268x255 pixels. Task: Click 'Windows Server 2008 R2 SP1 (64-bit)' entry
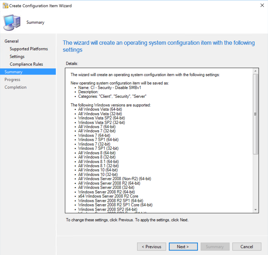[111, 201]
